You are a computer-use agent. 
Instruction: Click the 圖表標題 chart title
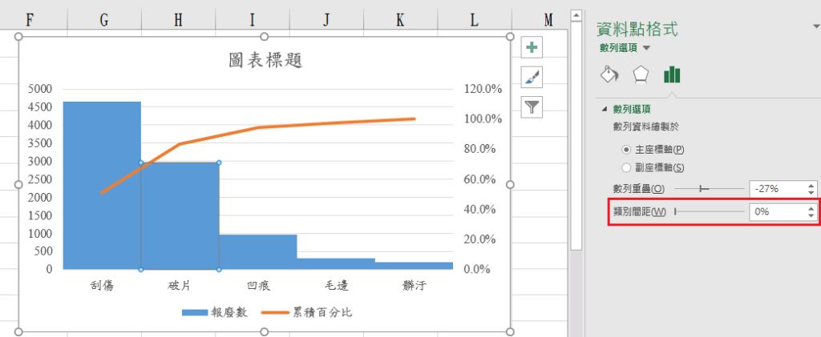[265, 60]
